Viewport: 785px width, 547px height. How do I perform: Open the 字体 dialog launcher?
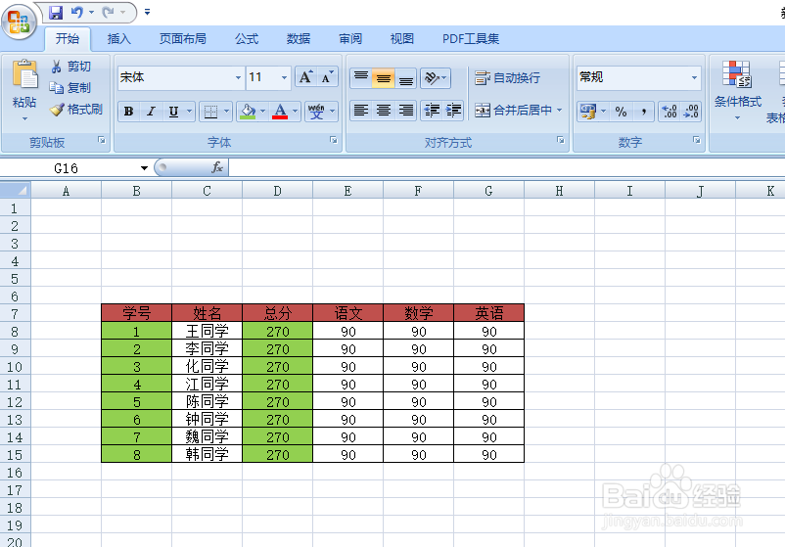[334, 141]
